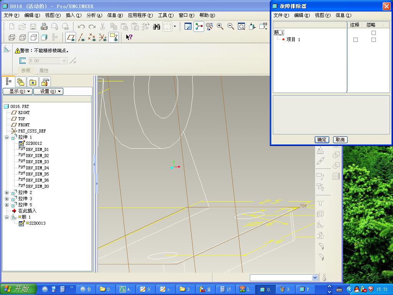This screenshot has height=295, width=393.
Task: Expand the 拉伸 2 tree node
Action: [x=7, y=193]
